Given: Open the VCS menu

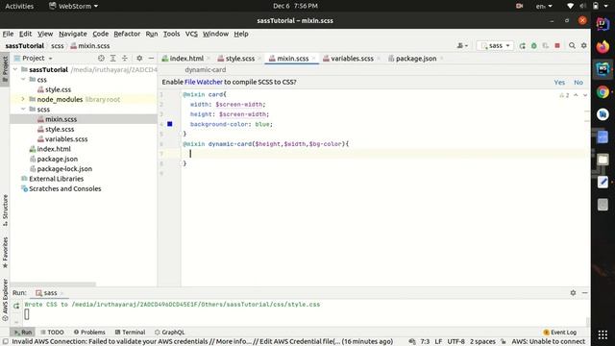Looking at the screenshot, I should click(191, 34).
